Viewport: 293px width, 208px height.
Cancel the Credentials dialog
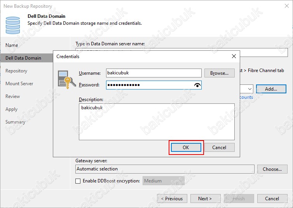pyautogui.click(x=220, y=148)
